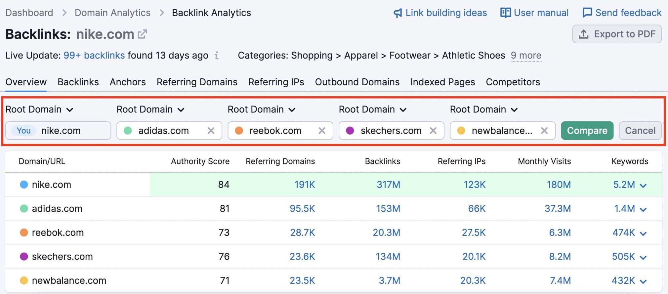Viewport: 668px width, 294px height.
Task: Open reebok.com referring IPs value 27.5K
Action: point(474,232)
